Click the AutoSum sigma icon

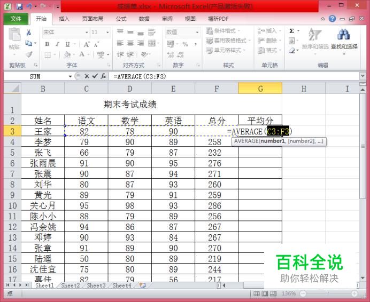(291, 30)
